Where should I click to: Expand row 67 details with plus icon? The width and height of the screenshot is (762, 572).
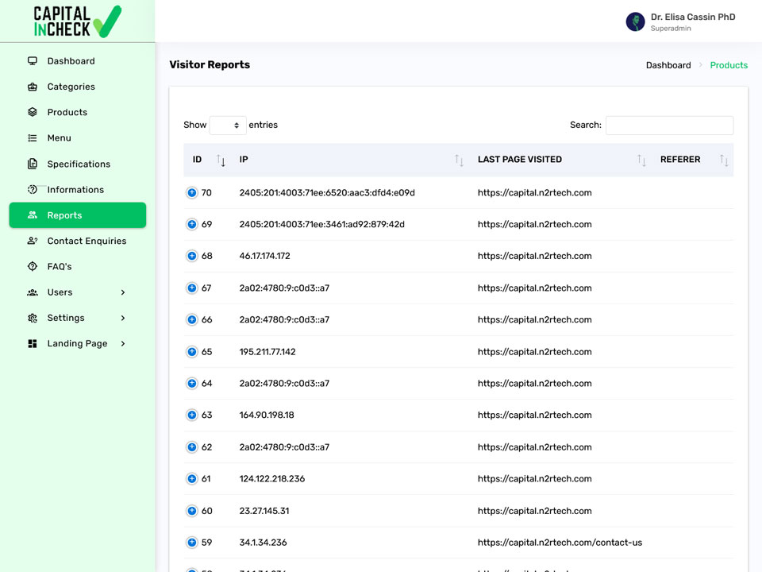click(x=192, y=288)
